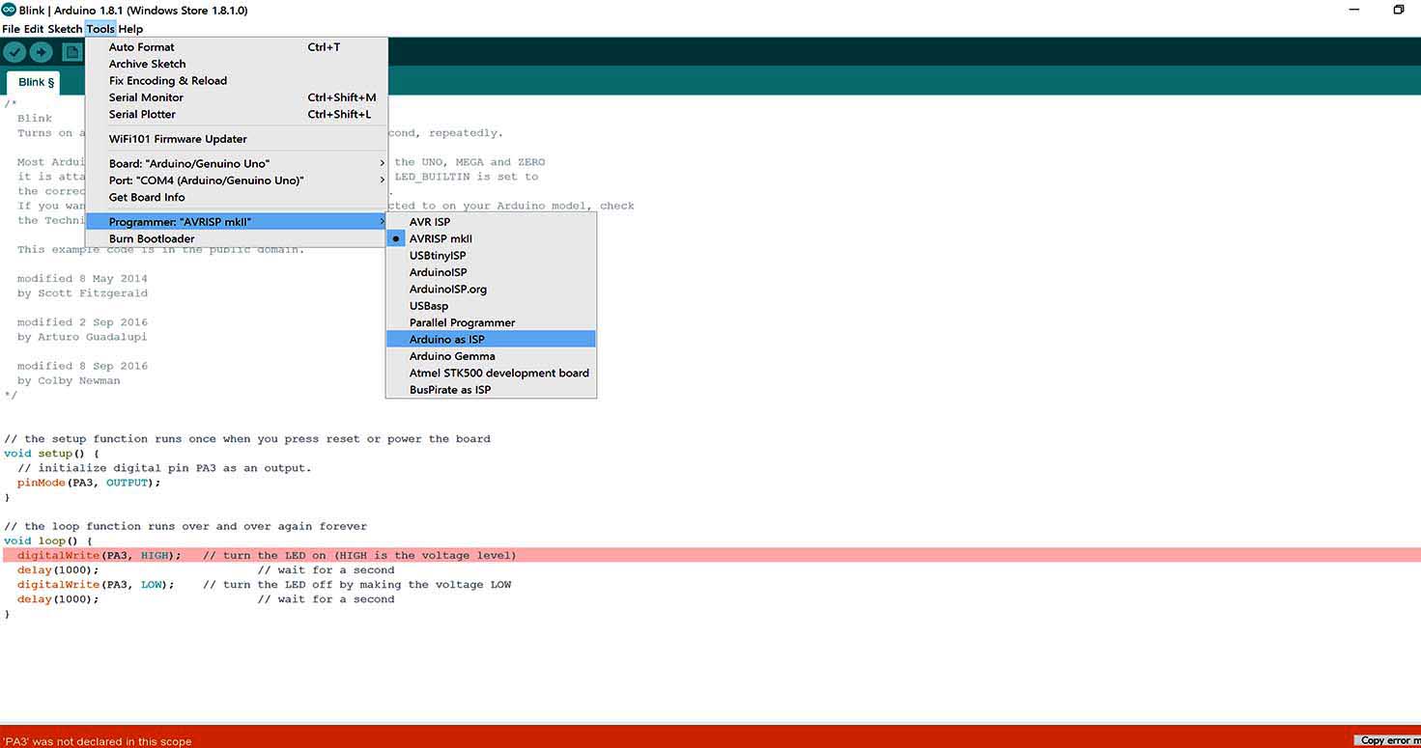Choose Auto Format from the Tools menu
This screenshot has height=748, width=1421.
click(236, 47)
